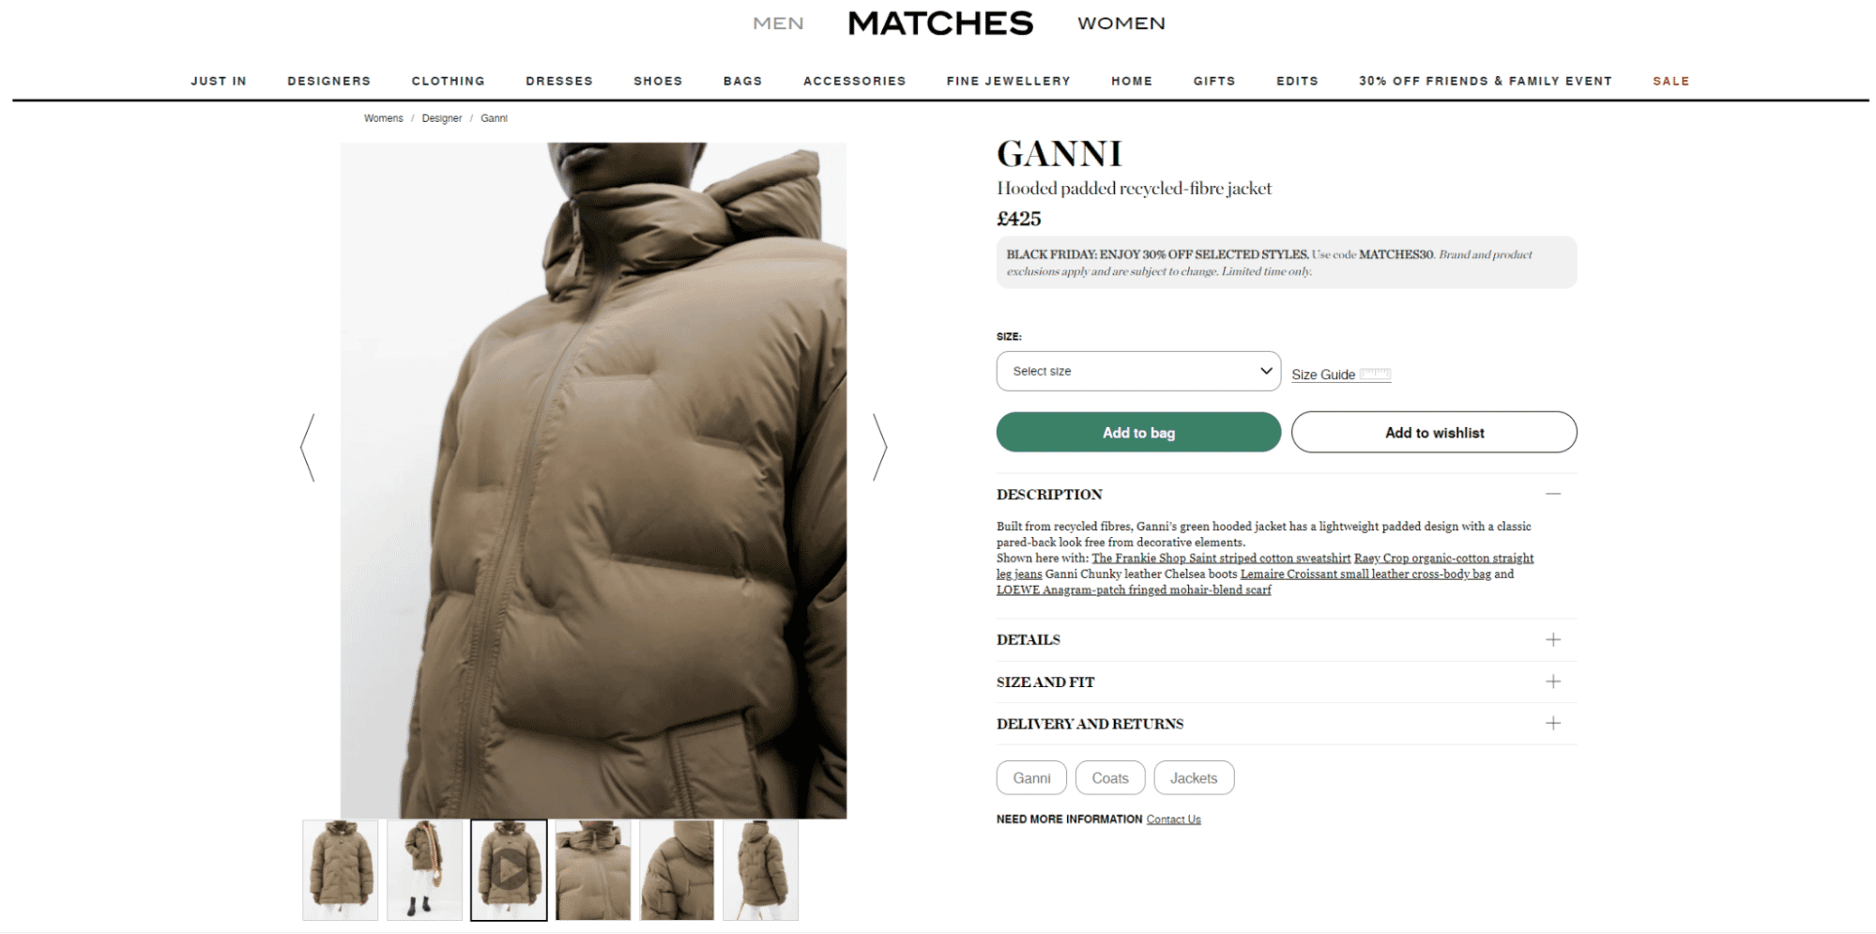
Task: Click the Size Guide ruler icon
Action: pos(1375,374)
